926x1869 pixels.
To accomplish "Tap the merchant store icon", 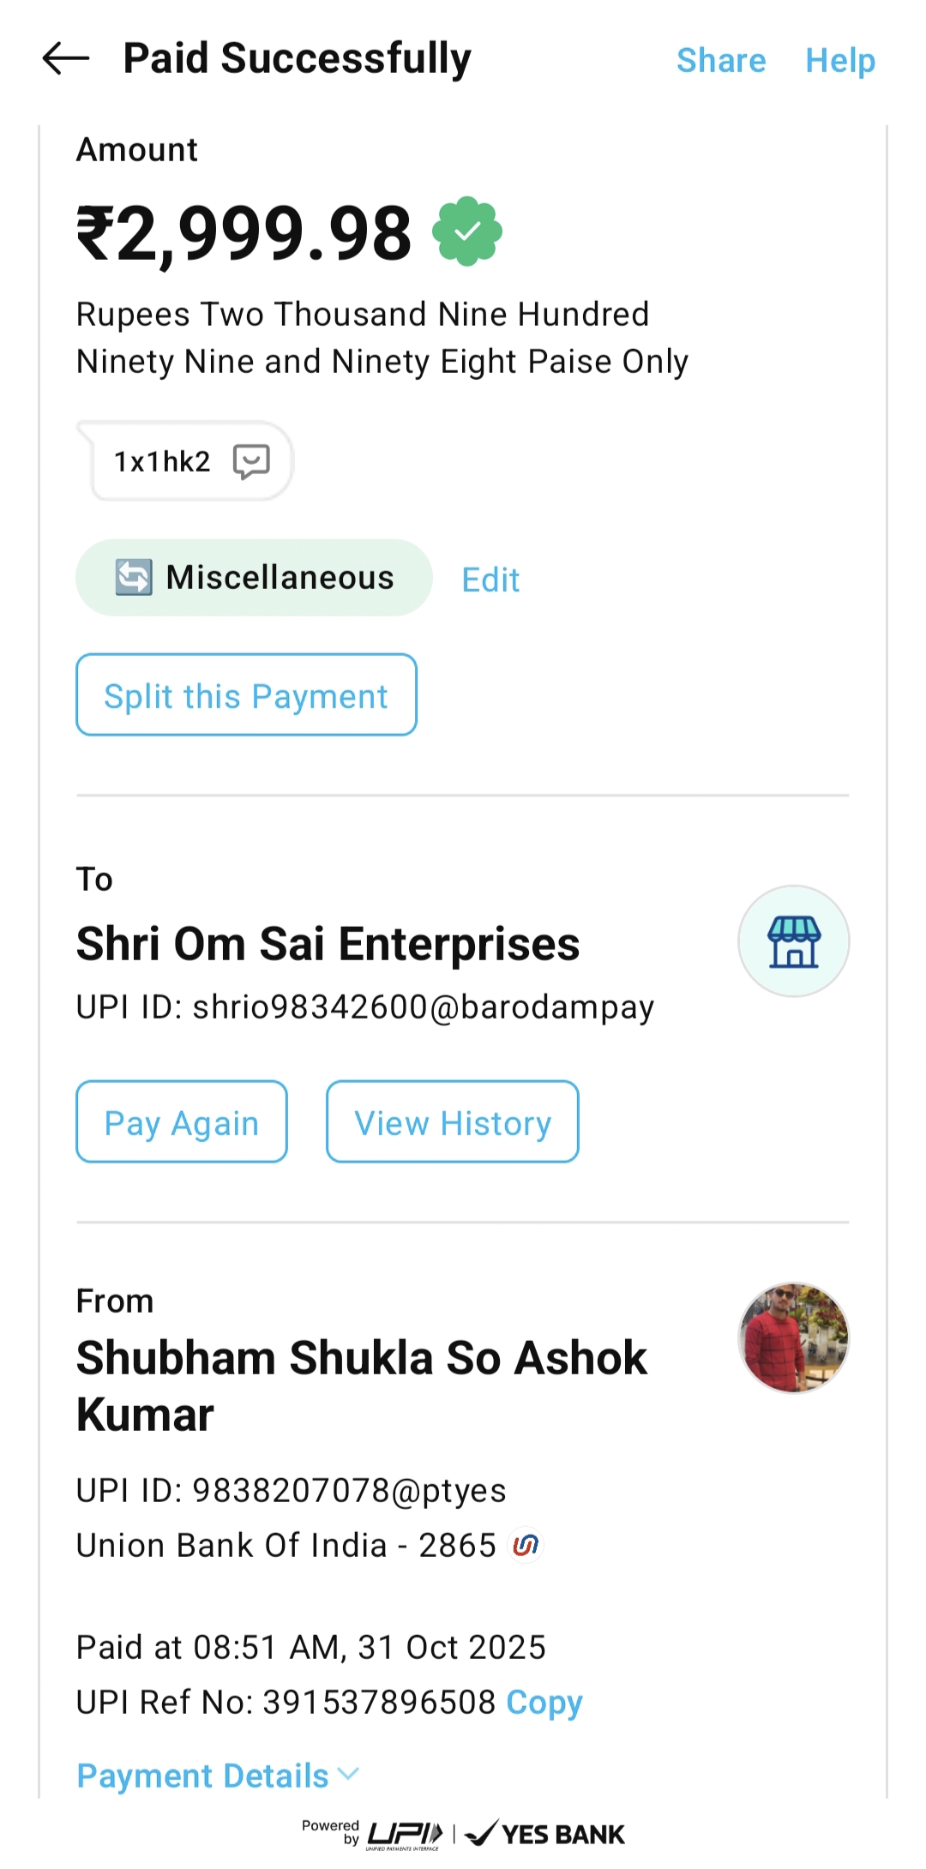I will tap(793, 941).
